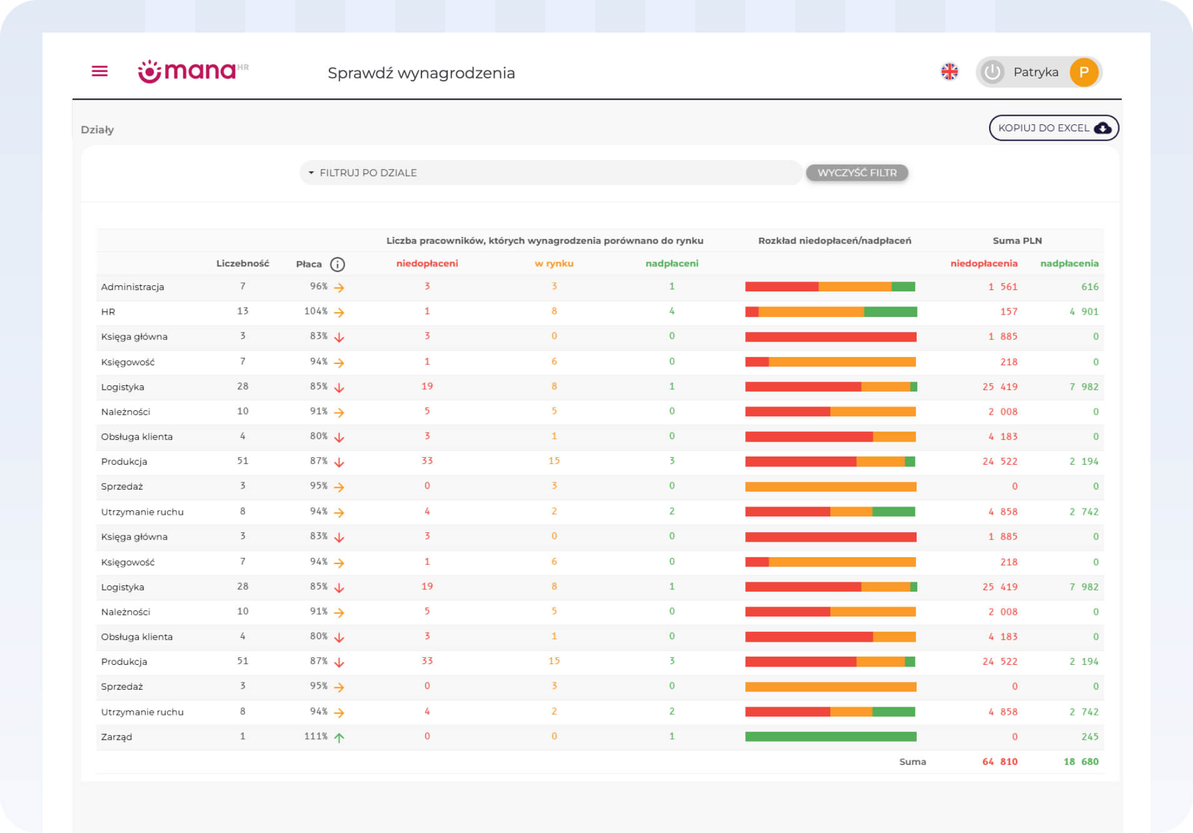Expand the Filtruj po dziale dropdown

pos(550,173)
